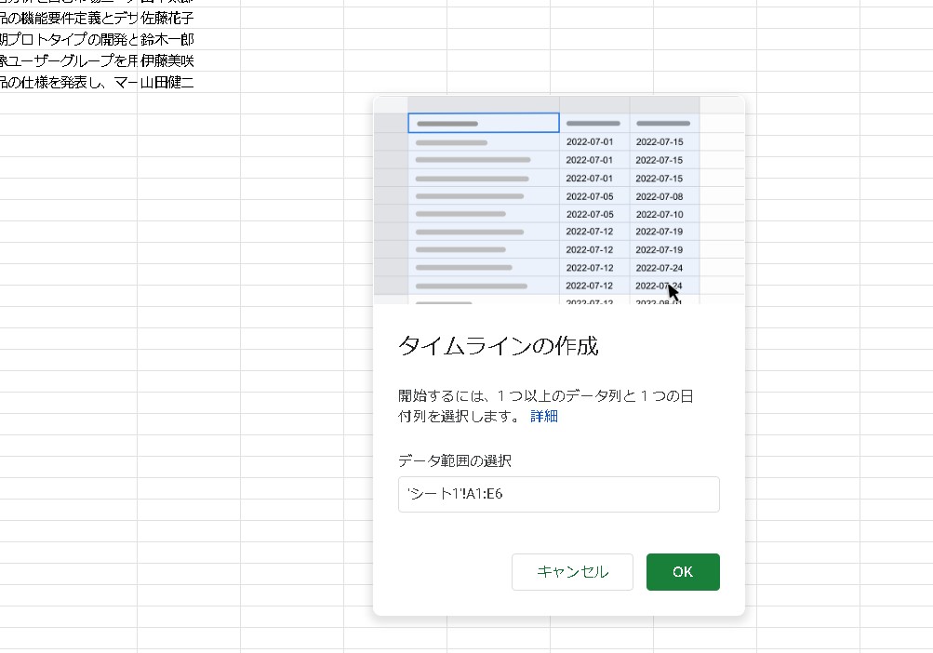
Task: Click the タイムラインの作成 dialog heading
Action: coord(498,347)
